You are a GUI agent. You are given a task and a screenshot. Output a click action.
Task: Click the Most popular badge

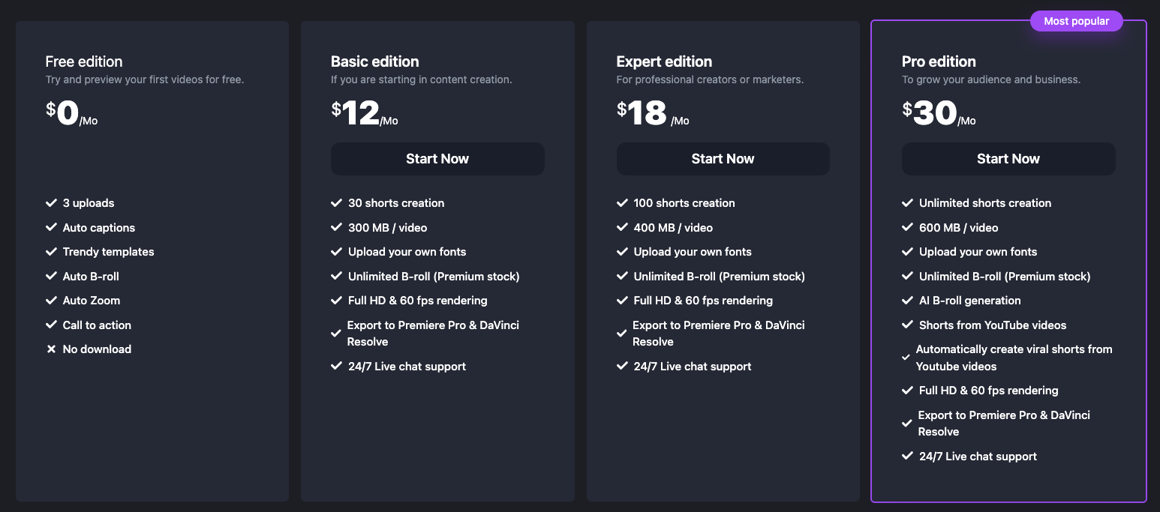pyautogui.click(x=1076, y=21)
